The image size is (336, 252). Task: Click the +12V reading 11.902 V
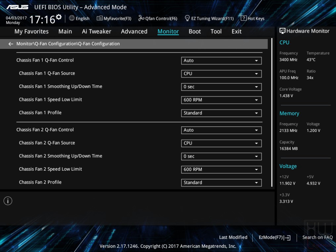287,184
